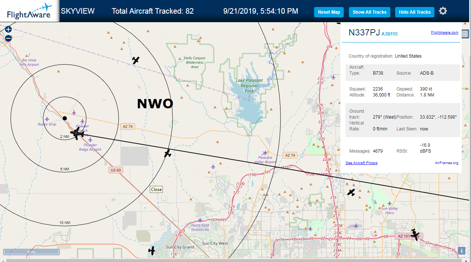Click the N337PJ registration heading
Viewport: 471px width, 262px height.
tap(364, 33)
